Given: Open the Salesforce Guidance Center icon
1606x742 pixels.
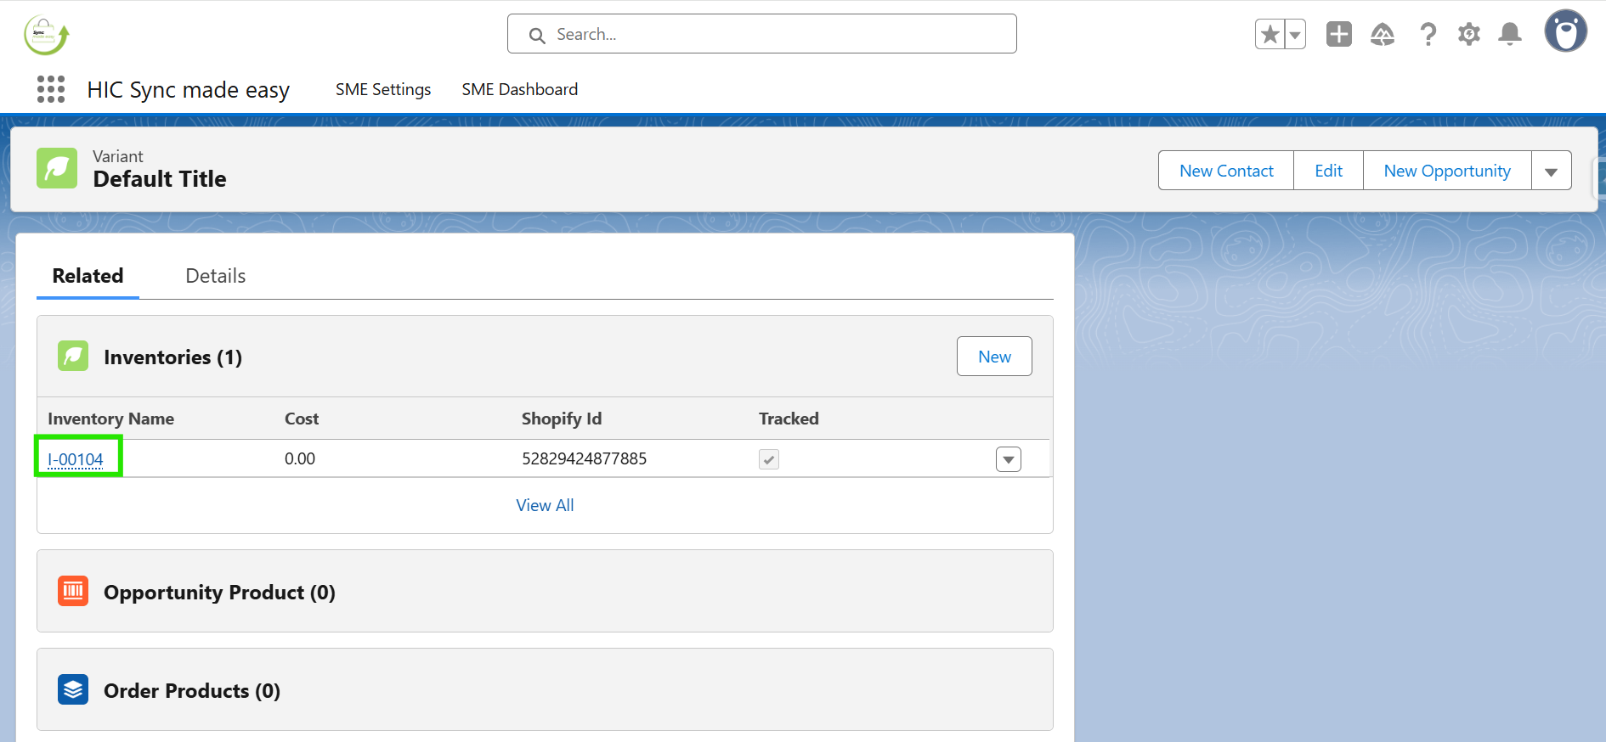Looking at the screenshot, I should click(x=1383, y=34).
